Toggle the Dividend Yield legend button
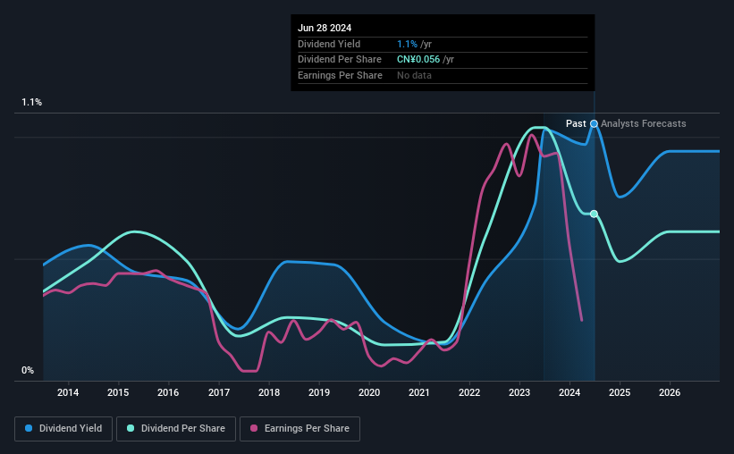Image resolution: width=734 pixels, height=454 pixels. pos(63,429)
